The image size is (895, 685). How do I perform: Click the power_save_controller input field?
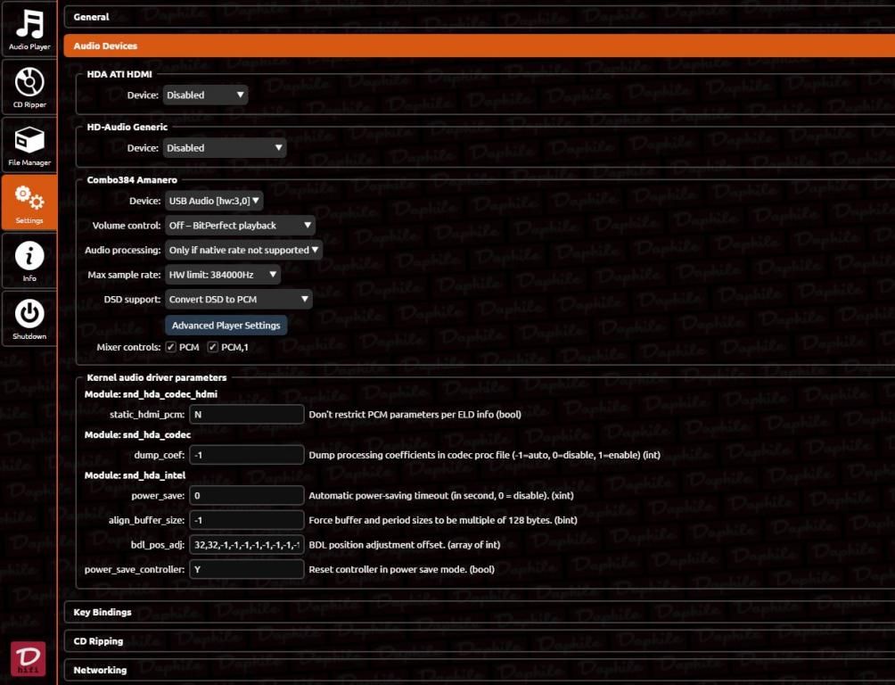pos(247,569)
